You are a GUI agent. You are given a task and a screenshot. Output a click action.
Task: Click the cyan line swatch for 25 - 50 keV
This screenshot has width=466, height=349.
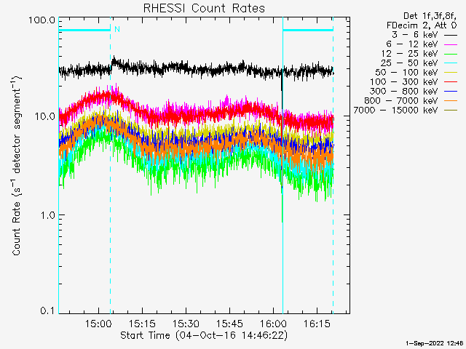451,63
